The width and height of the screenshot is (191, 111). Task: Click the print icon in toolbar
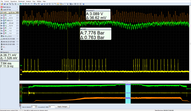pos(7,4)
